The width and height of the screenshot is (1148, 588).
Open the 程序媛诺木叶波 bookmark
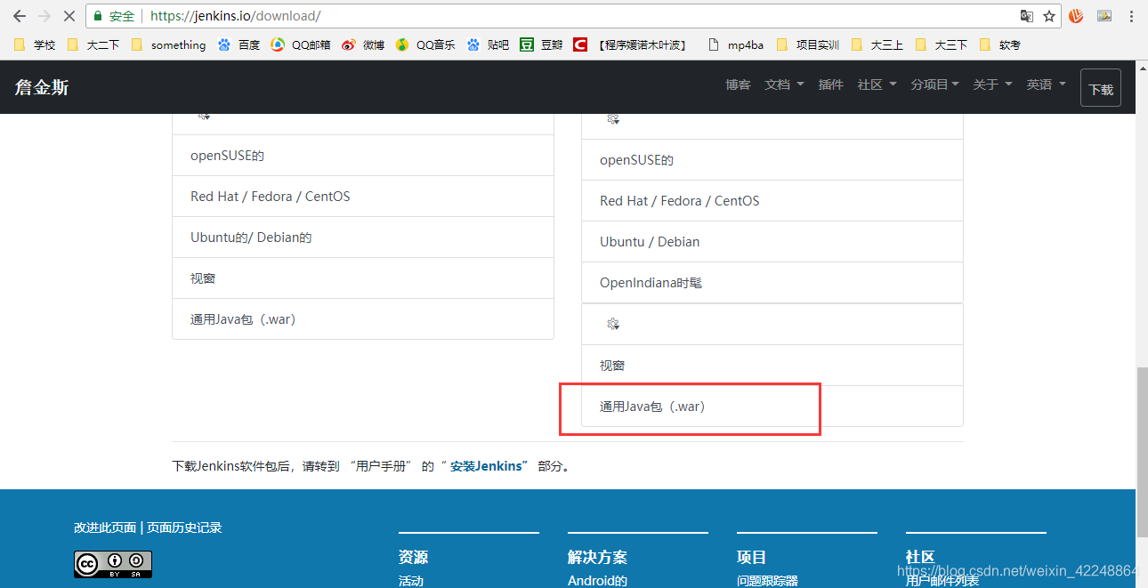point(630,44)
